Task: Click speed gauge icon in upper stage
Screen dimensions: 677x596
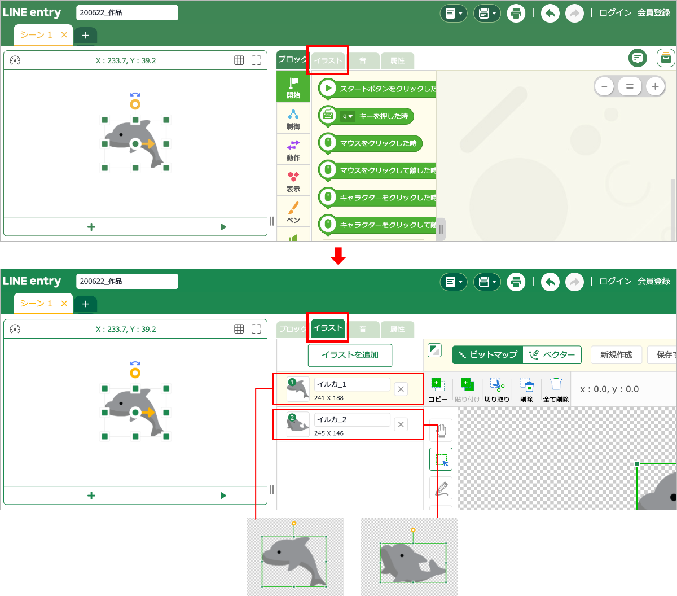Action: (x=15, y=60)
